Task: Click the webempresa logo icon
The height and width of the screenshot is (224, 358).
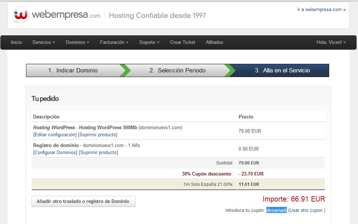Action: 21,15
